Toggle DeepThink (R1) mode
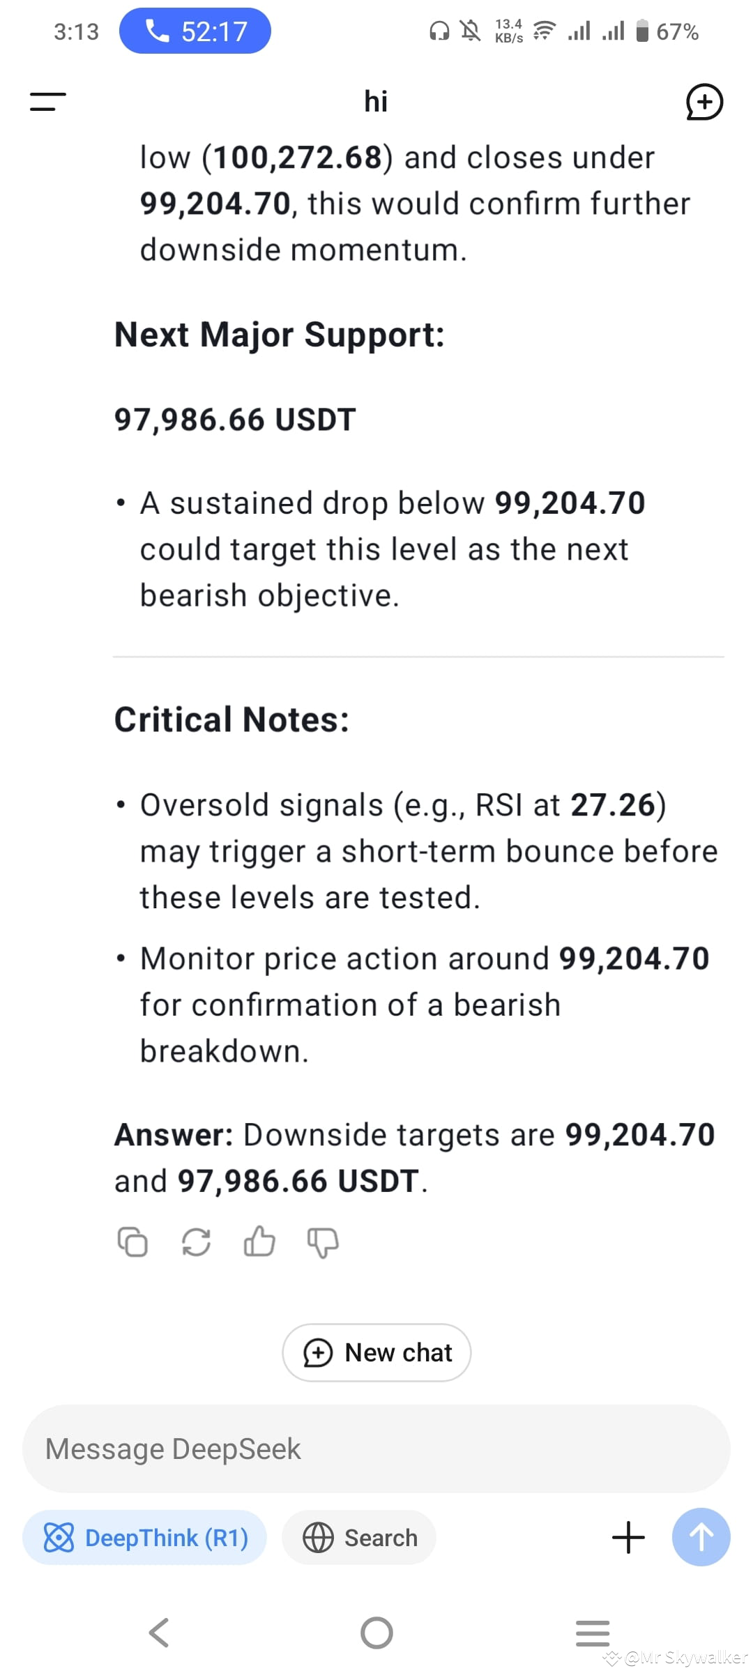753x1673 pixels. click(144, 1537)
